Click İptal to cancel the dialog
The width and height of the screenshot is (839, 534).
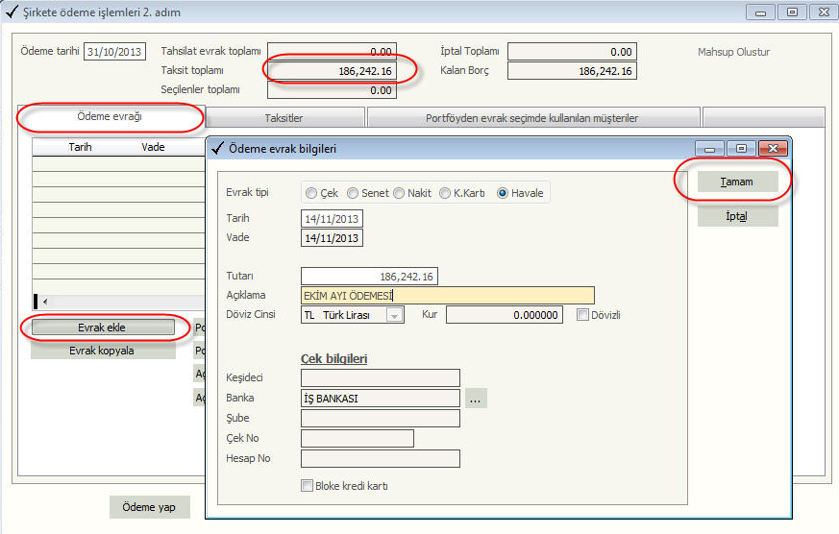[x=737, y=216]
